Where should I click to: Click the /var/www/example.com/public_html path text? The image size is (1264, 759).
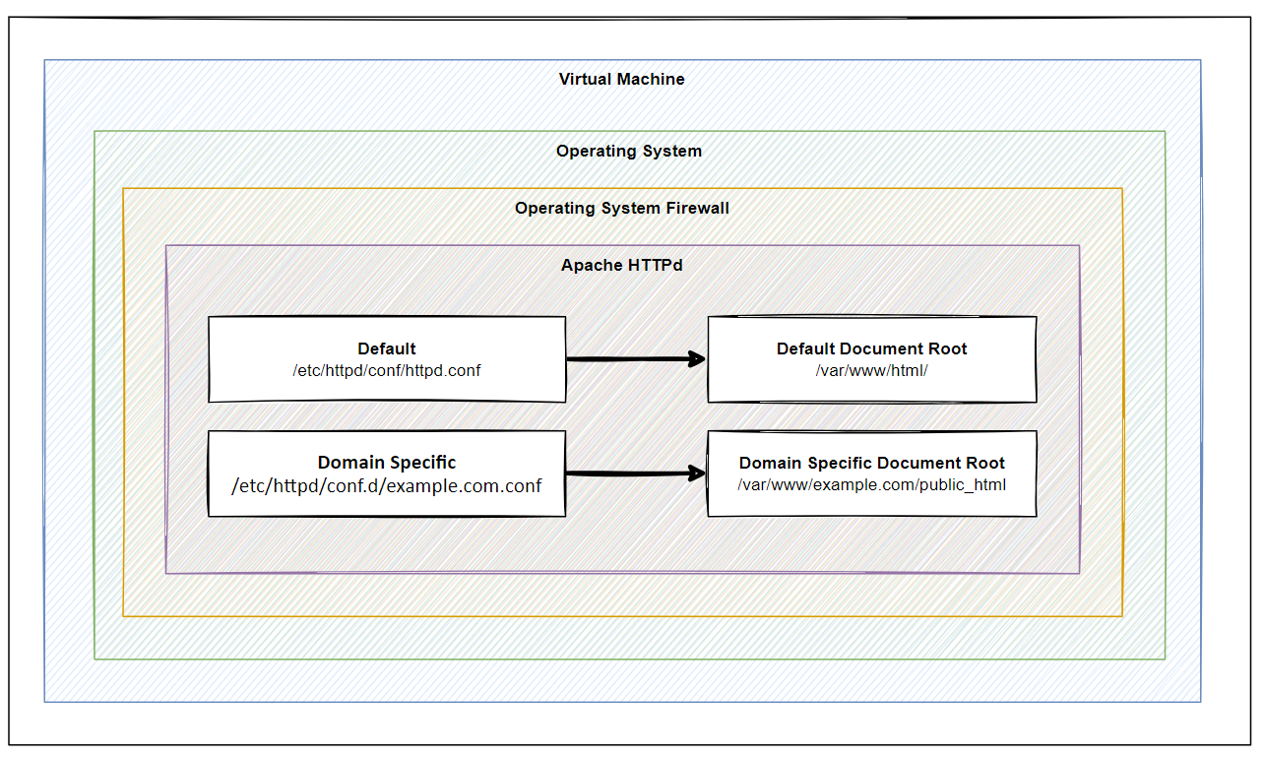pos(872,484)
